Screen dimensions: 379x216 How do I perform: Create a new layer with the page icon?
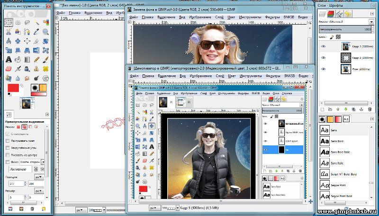coord(322,109)
